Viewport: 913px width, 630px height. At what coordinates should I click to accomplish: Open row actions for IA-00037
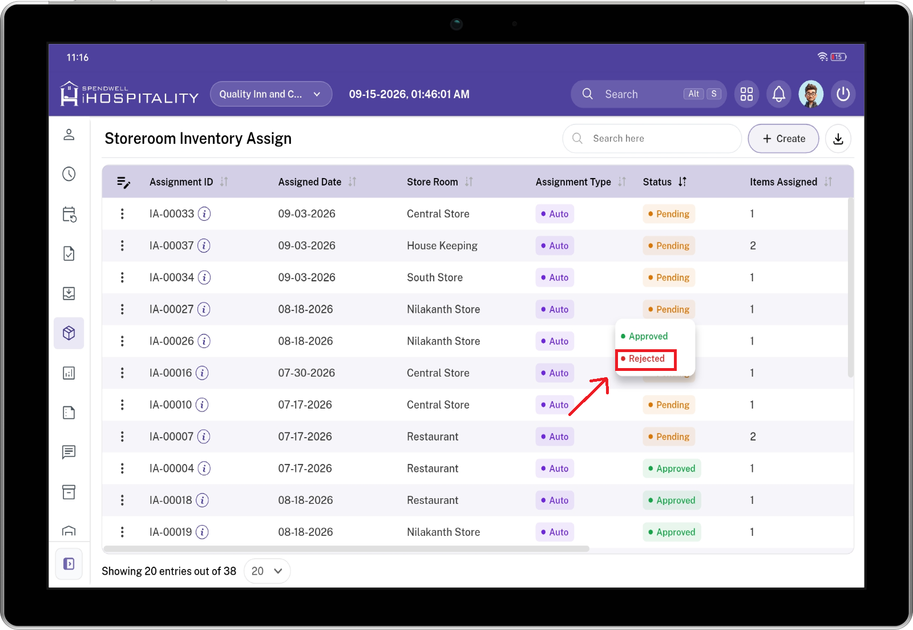tap(122, 246)
